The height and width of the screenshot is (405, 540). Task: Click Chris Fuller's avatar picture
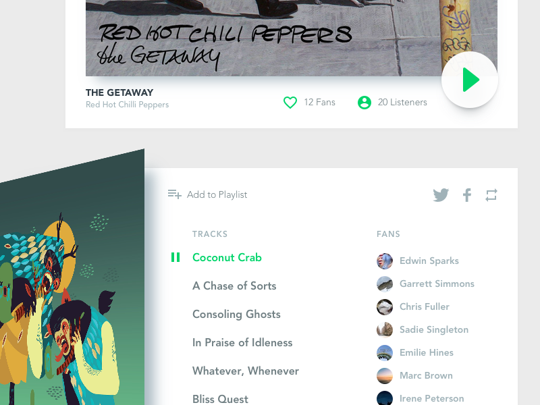(385, 307)
